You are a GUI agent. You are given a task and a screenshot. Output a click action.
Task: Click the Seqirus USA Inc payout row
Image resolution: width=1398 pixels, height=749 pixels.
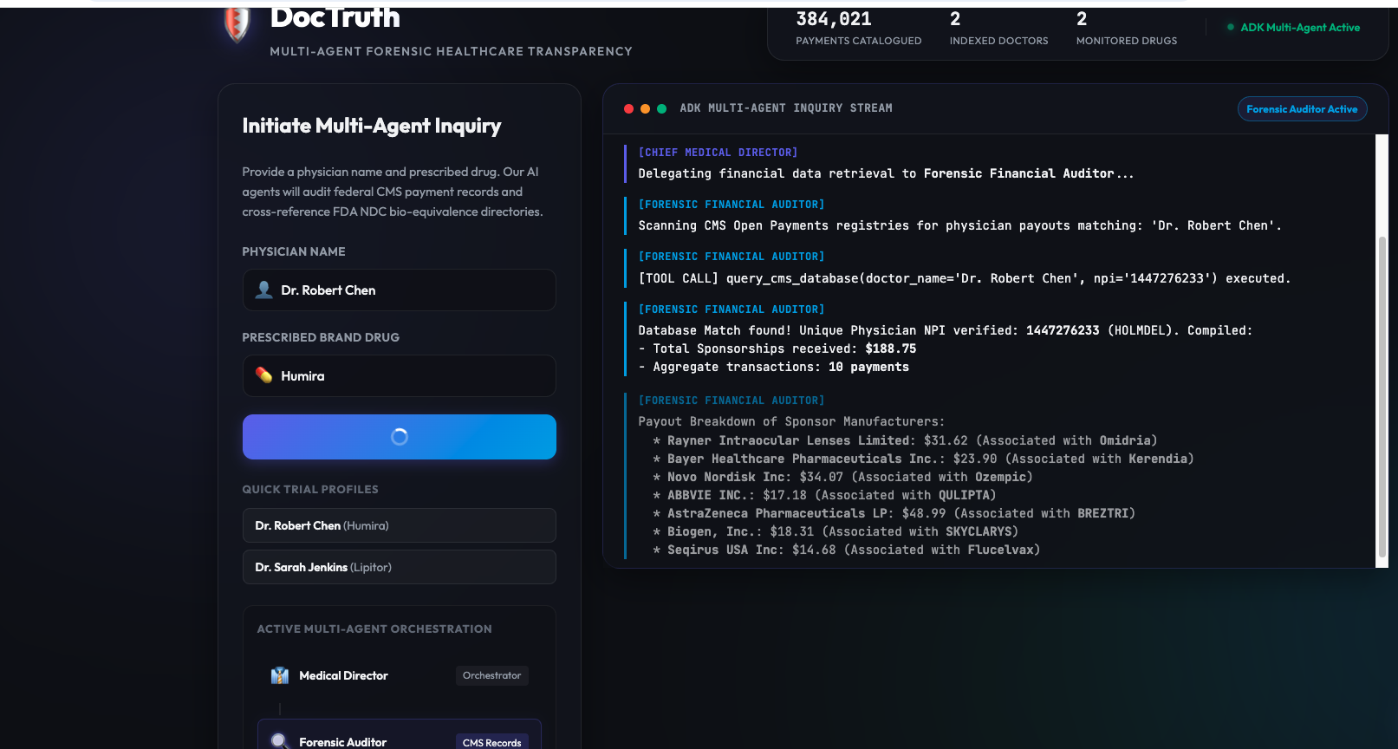click(847, 550)
